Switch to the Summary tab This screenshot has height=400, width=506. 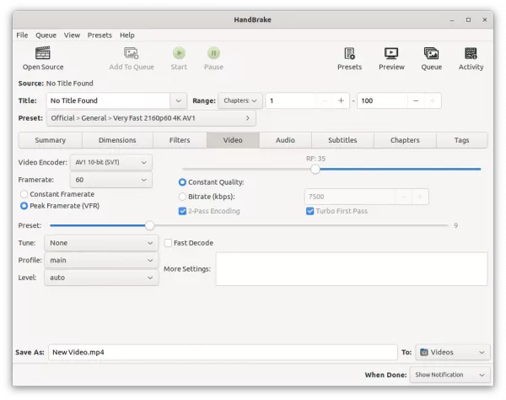click(x=51, y=140)
